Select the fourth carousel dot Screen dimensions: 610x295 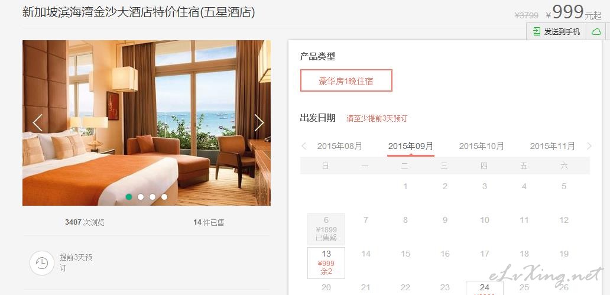pyautogui.click(x=164, y=197)
